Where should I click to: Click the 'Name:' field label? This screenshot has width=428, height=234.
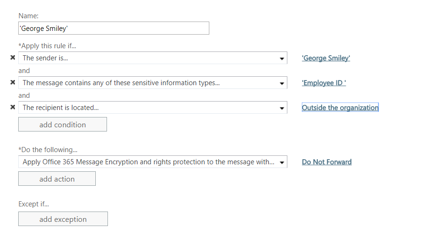coord(29,16)
